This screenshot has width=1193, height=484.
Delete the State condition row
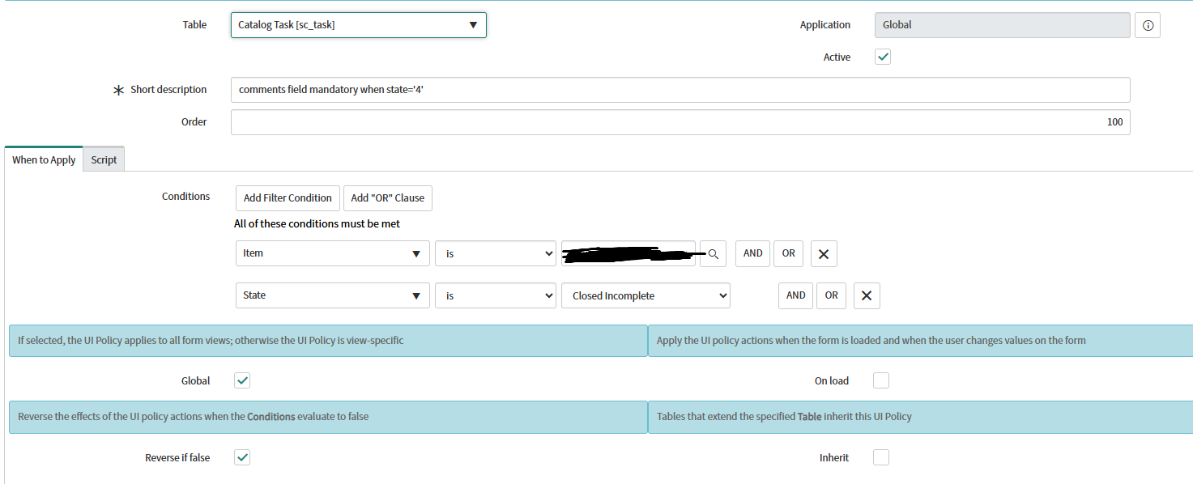click(x=867, y=295)
